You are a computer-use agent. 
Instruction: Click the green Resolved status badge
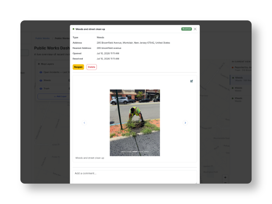point(187,29)
